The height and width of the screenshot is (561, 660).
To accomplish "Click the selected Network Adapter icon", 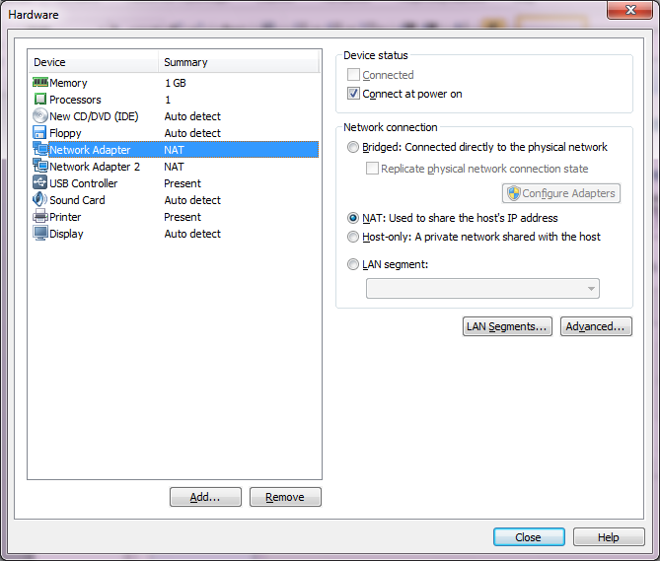I will [x=40, y=149].
